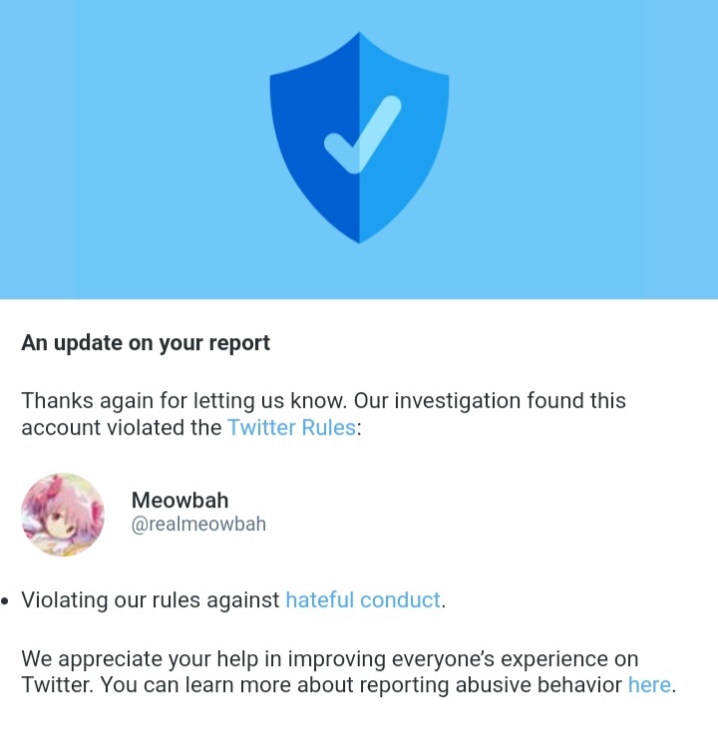The height and width of the screenshot is (753, 718).
Task: Open the Twitter Rules link
Action: coord(291,428)
